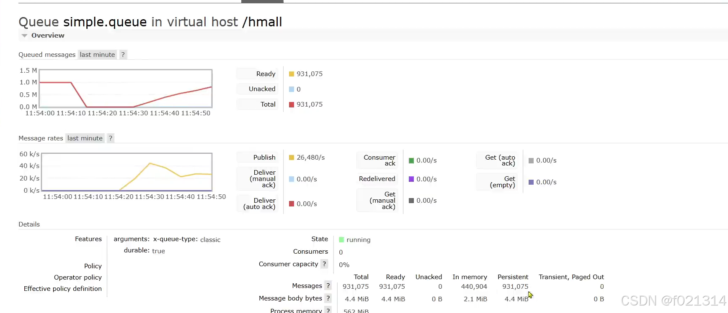Click the Message rates chart
The width and height of the screenshot is (728, 313).
tap(127, 172)
